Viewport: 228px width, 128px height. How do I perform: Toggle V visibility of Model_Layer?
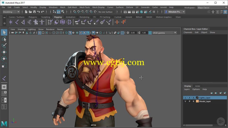click(x=185, y=101)
